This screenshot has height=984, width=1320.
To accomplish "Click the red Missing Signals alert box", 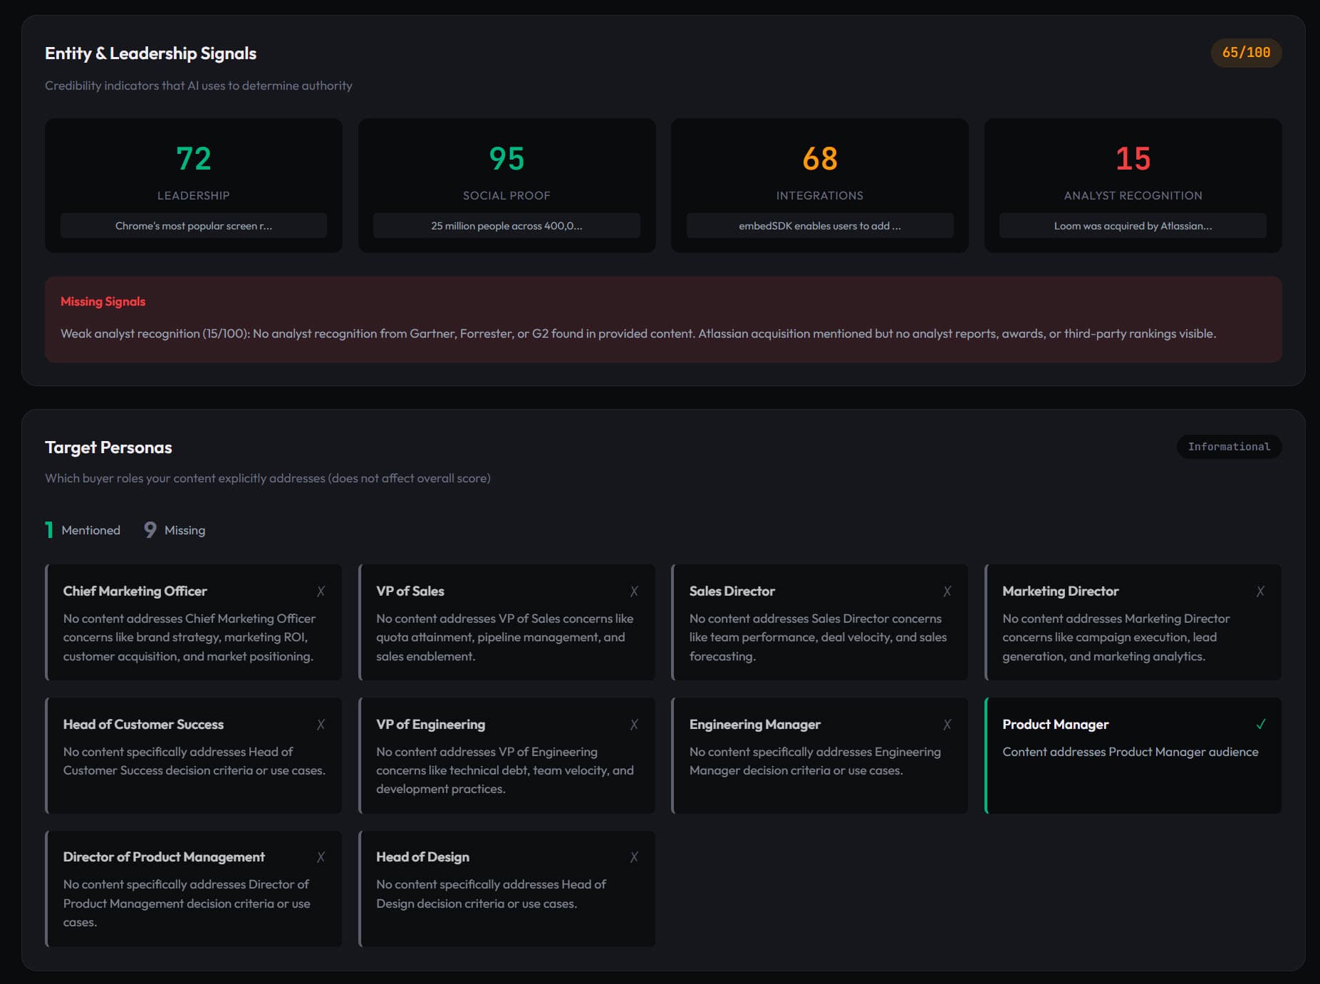I will tap(662, 319).
